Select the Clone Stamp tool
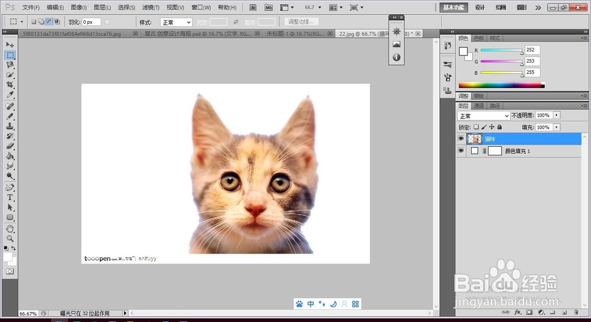The height and width of the screenshot is (322, 591). tap(10, 126)
